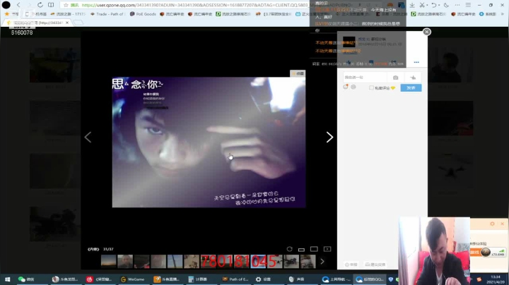Screen dimensions: 509x285
Task: Open the browser hamburger menu
Action: pyautogui.click(x=468, y=5)
